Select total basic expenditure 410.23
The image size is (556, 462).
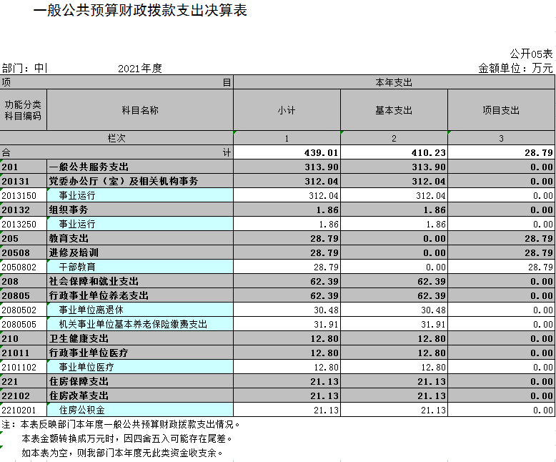[x=394, y=152]
